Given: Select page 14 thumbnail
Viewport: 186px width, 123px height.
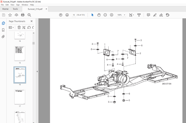Looking at the screenshot, I should 20,35.
